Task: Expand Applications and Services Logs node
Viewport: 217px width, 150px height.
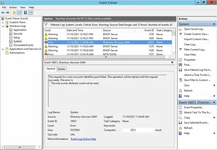Action: (x=3, y=49)
